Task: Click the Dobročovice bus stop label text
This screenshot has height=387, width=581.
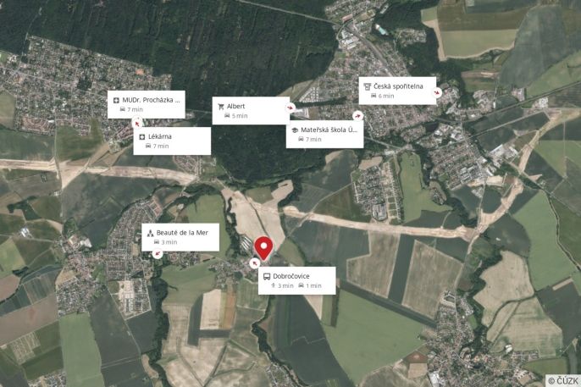Action: pos(291,276)
